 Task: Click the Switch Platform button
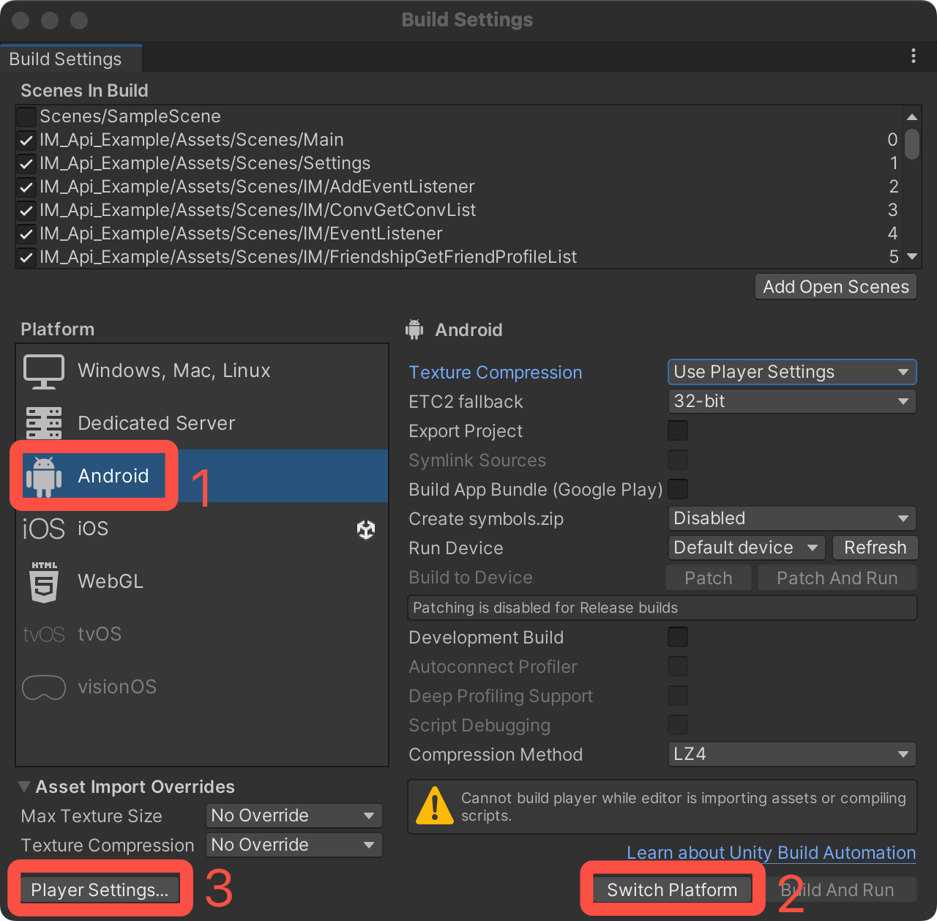pyautogui.click(x=671, y=890)
